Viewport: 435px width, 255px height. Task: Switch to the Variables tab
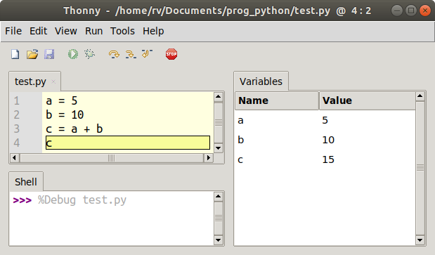pos(261,81)
